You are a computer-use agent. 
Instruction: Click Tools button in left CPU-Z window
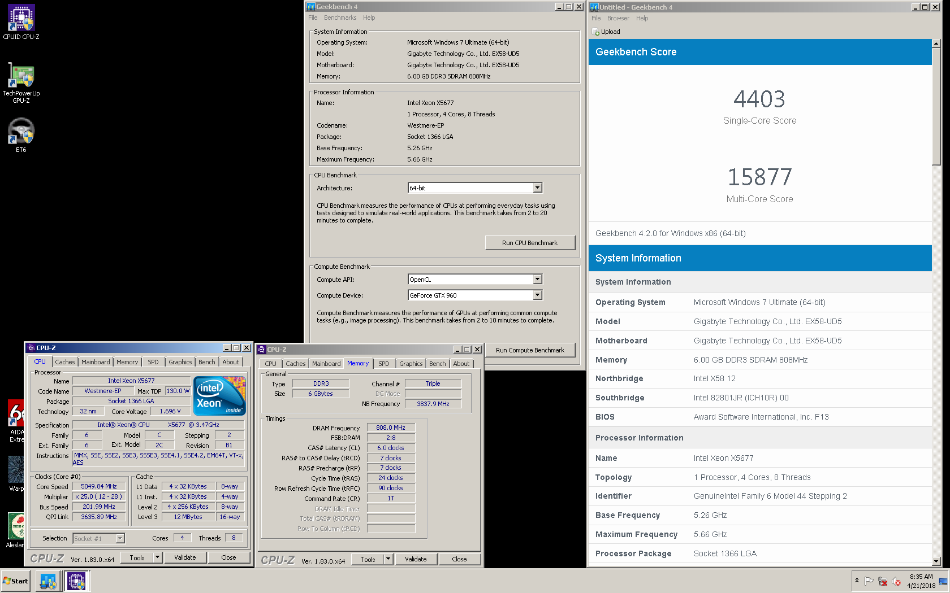pyautogui.click(x=137, y=557)
